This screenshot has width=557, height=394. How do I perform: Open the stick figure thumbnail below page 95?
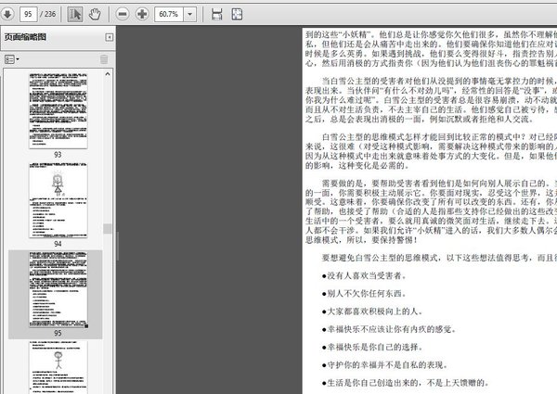click(x=58, y=367)
